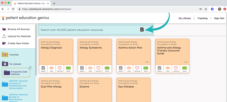Viewport: 227px width, 102px height.
Task: Click the search patient education resources field
Action: click(x=96, y=30)
